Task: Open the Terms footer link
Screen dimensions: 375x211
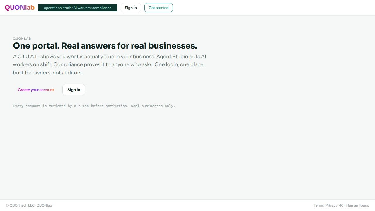Action: (319, 205)
